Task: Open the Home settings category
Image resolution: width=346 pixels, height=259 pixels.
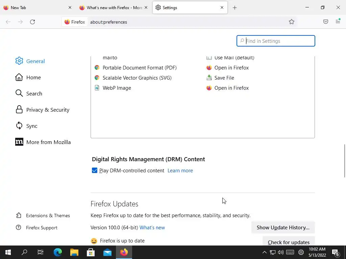Action: (x=28, y=77)
